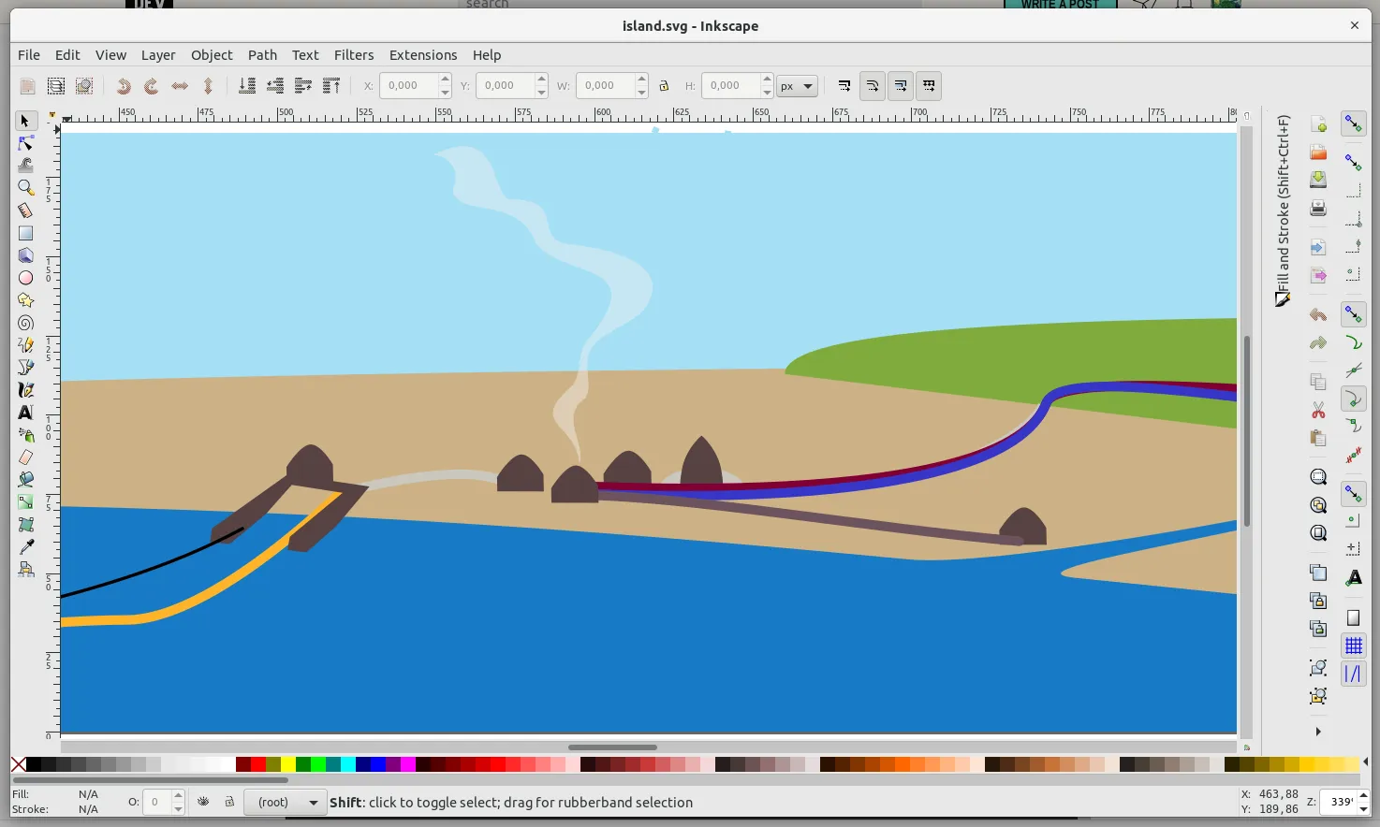Toggle the enable snapping button
This screenshot has width=1380, height=827.
click(x=1353, y=123)
